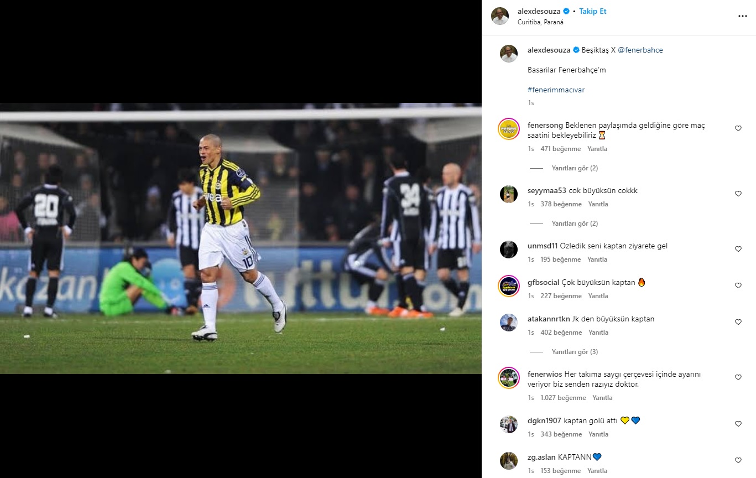This screenshot has height=478, width=756.
Task: Like zg.aslan's KAPTANN comment
Action: pyautogui.click(x=738, y=460)
